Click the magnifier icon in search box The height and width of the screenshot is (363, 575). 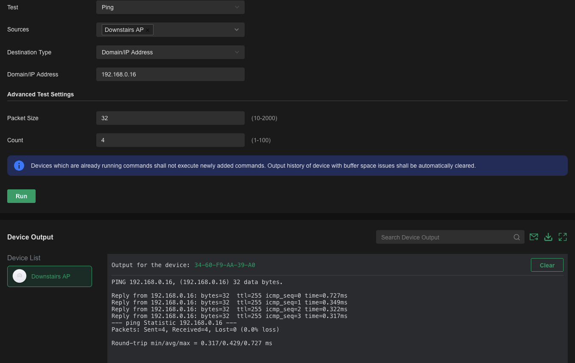(516, 237)
